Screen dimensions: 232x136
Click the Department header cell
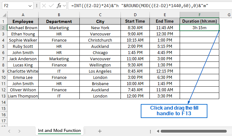(x=59, y=21)
